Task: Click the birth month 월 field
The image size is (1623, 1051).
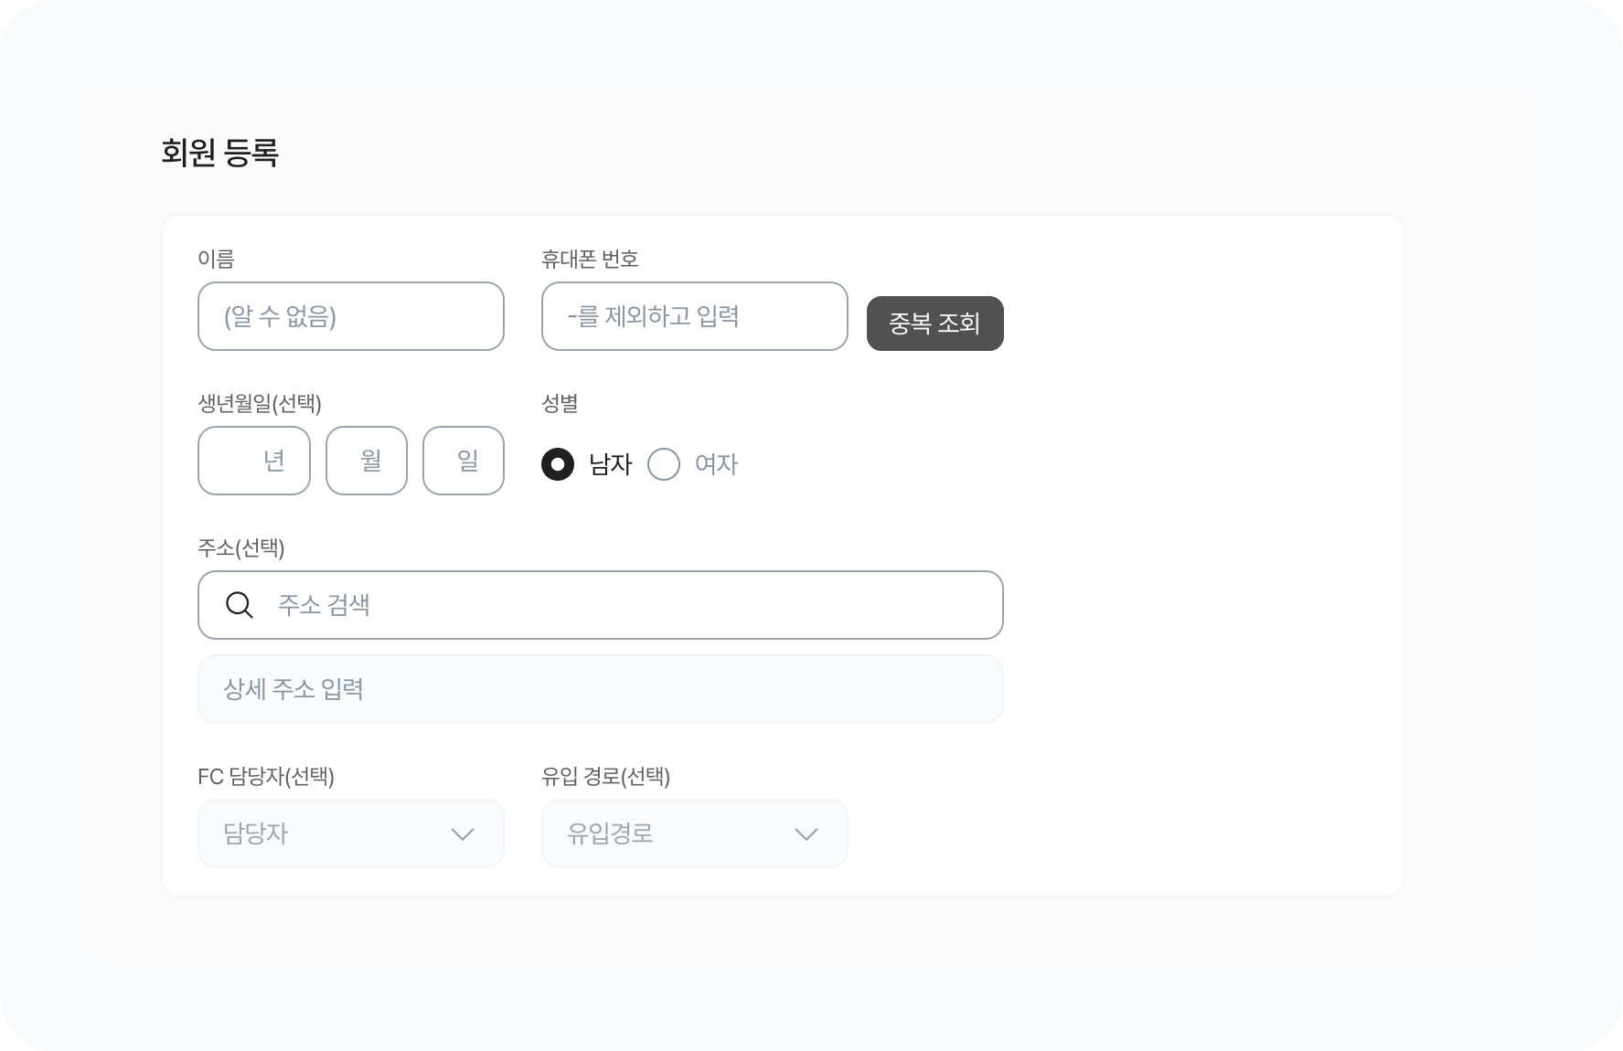Action: 367,461
